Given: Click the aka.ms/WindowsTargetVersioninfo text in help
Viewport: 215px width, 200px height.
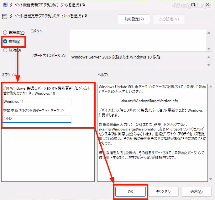Looking at the screenshot, I should (149, 101).
